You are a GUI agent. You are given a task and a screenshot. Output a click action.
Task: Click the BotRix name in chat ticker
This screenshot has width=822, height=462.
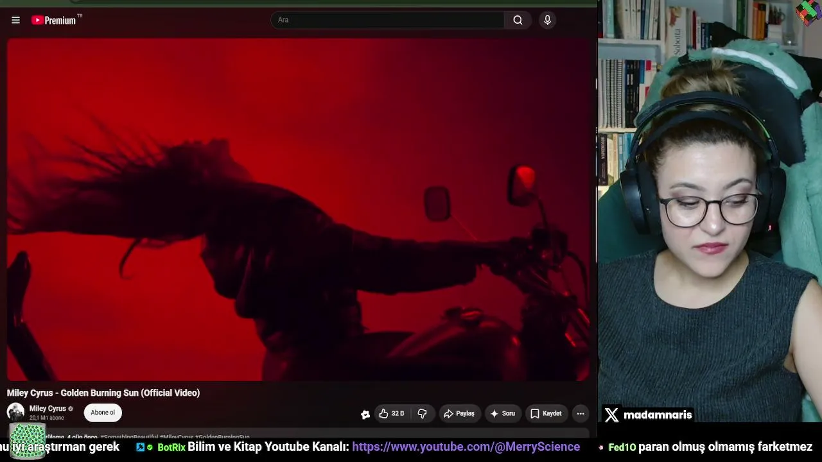tap(171, 447)
